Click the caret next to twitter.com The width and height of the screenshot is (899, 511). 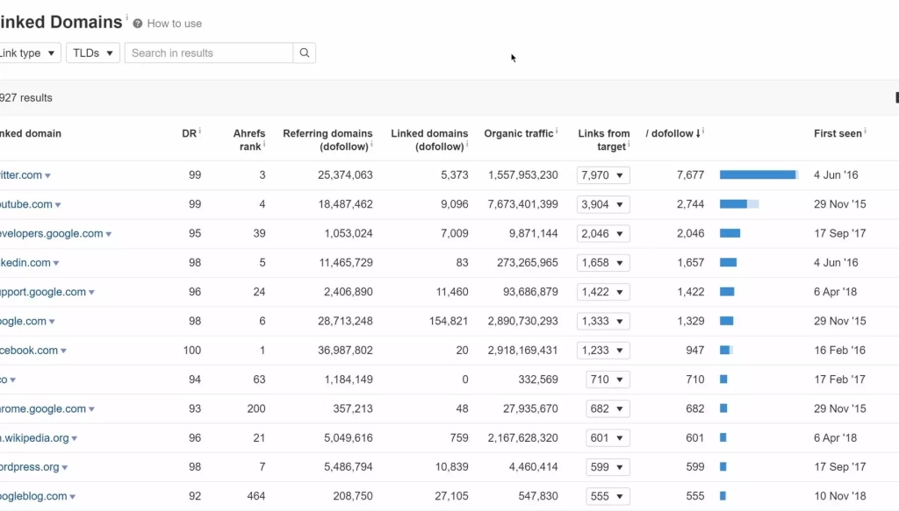47,176
